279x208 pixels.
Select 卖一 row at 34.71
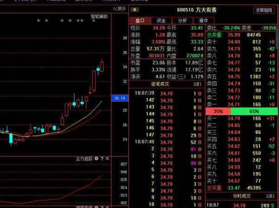(241, 104)
